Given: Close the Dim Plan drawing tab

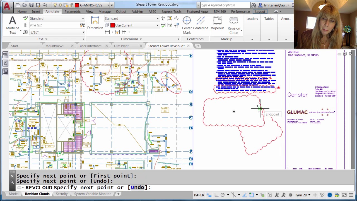Looking at the screenshot, I should point(141,46).
